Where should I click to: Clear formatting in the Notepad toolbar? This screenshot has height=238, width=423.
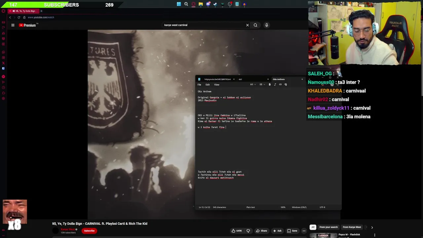click(286, 85)
